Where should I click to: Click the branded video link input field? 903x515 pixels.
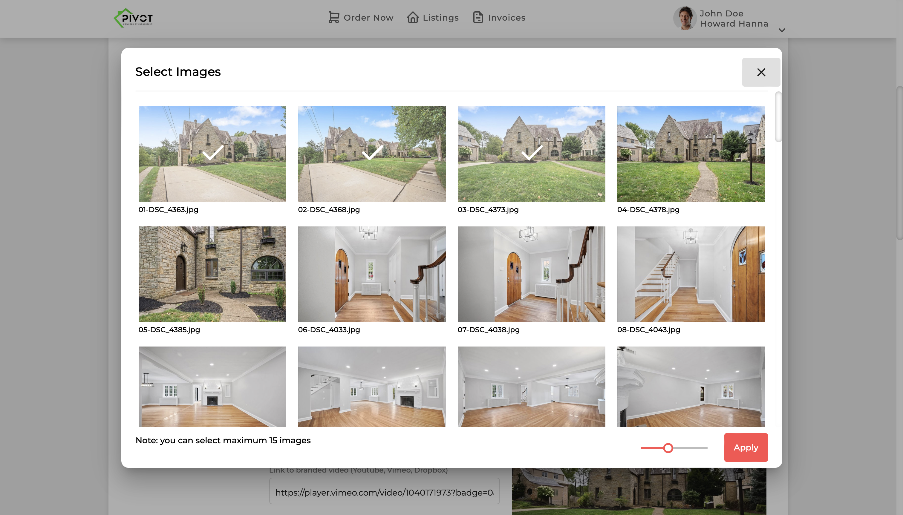pos(384,492)
